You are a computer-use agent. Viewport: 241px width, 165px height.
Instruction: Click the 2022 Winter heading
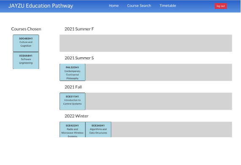76,116
